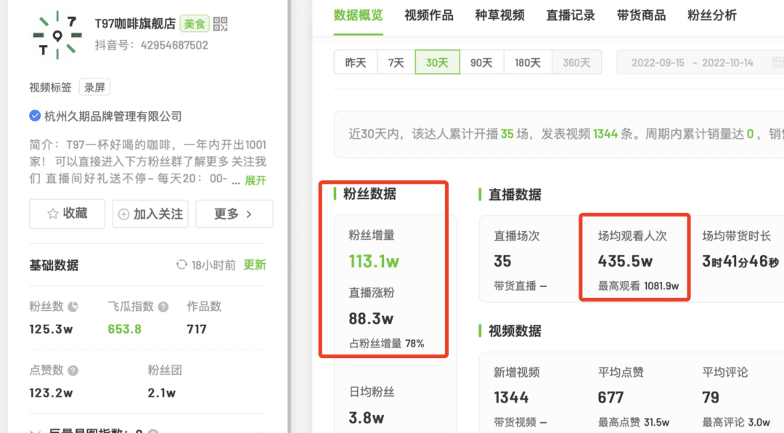Click the 粉丝增量 value 113.1w
The height and width of the screenshot is (433, 784).
point(374,262)
